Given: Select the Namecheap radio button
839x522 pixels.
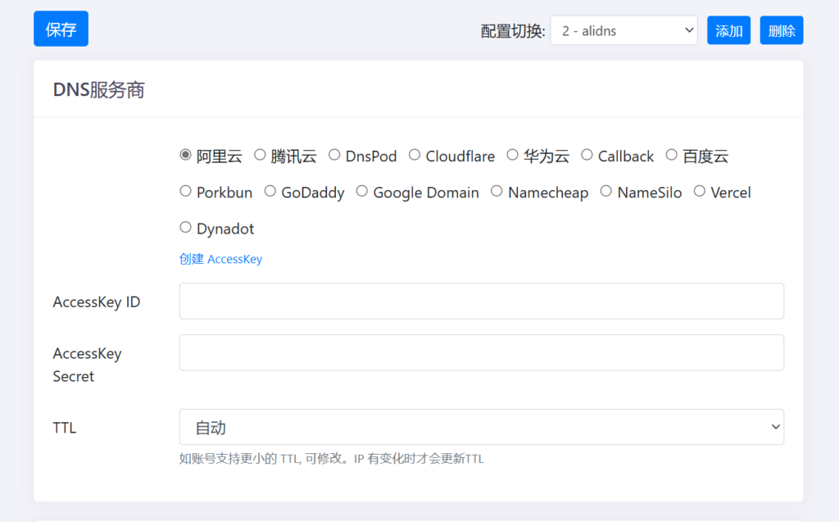Looking at the screenshot, I should [x=497, y=191].
